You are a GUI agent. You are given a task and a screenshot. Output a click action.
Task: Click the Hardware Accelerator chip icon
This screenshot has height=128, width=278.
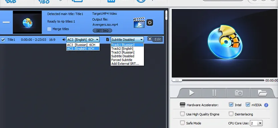point(183,105)
